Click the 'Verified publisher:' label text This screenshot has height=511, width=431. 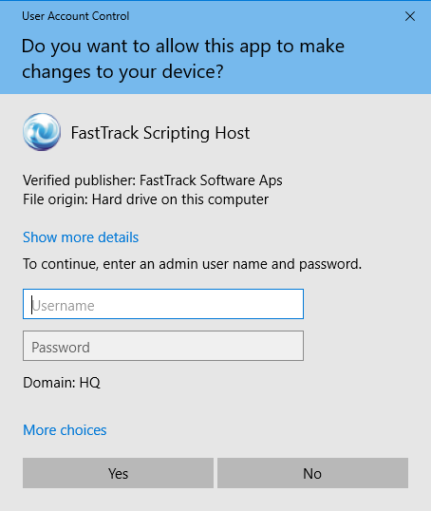(x=79, y=180)
